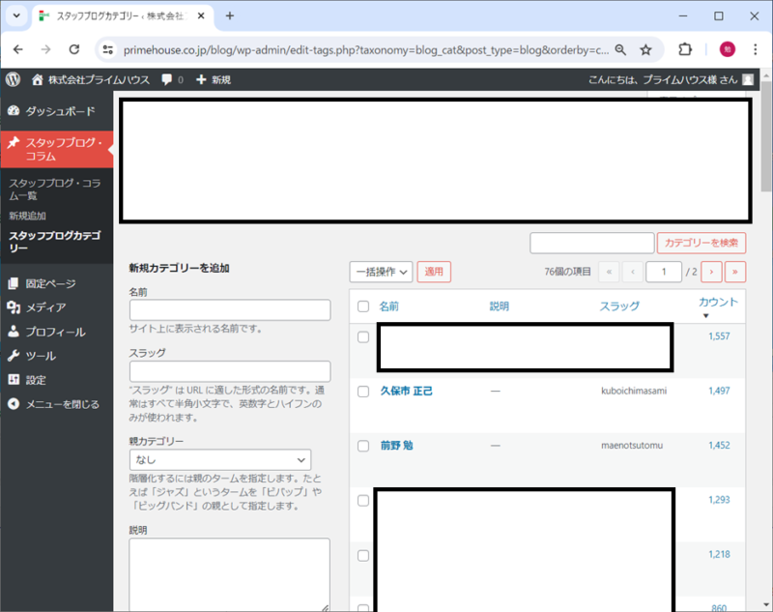Image resolution: width=773 pixels, height=612 pixels.
Task: Select スタッフブログカテゴリー submenu item
Action: point(55,242)
